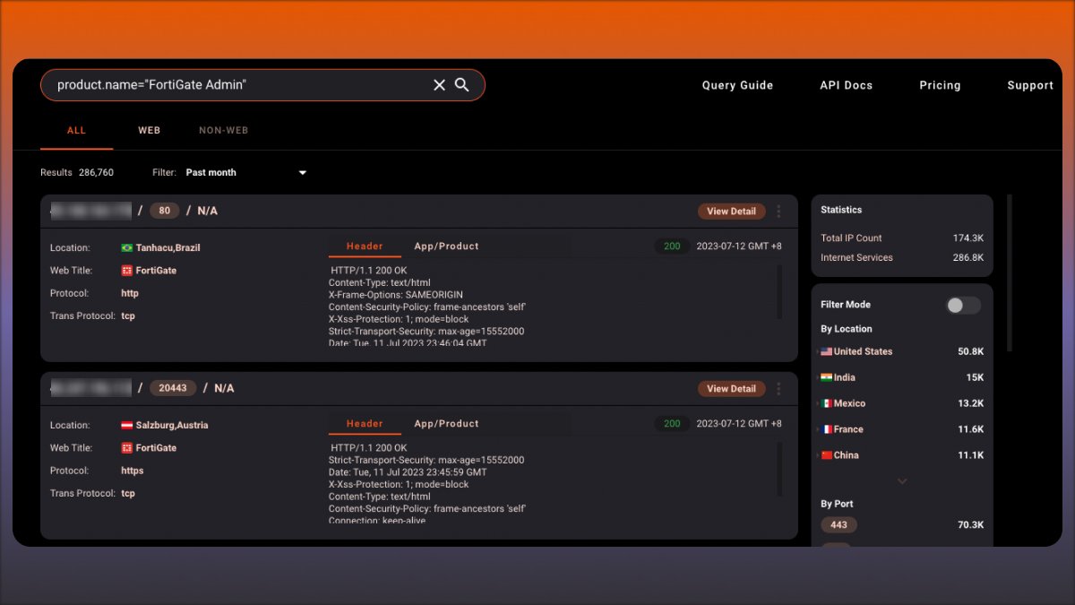Click the India flag icon
This screenshot has height=605, width=1075.
[826, 378]
